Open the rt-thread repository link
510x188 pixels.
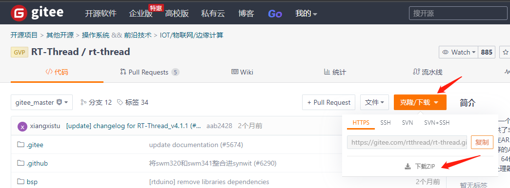109,52
